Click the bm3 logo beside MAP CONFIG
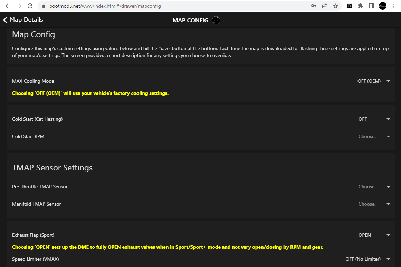The height and width of the screenshot is (267, 401). [x=216, y=20]
